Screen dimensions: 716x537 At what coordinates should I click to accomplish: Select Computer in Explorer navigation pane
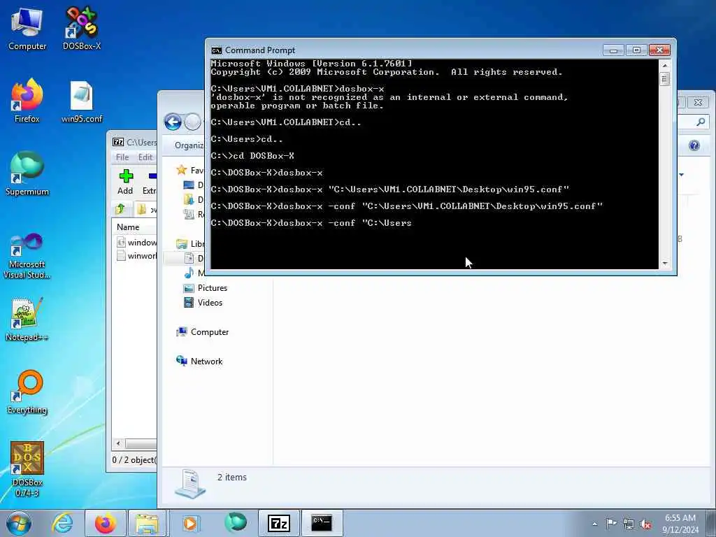[202, 332]
